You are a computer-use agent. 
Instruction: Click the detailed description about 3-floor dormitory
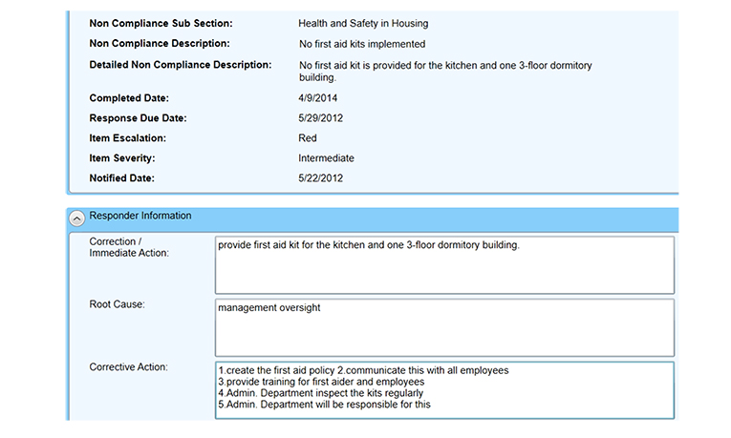(445, 72)
